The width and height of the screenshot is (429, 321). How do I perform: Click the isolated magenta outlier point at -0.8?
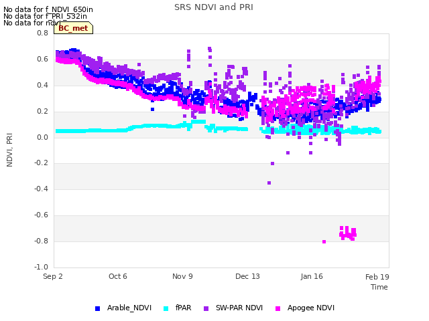tap(324, 242)
